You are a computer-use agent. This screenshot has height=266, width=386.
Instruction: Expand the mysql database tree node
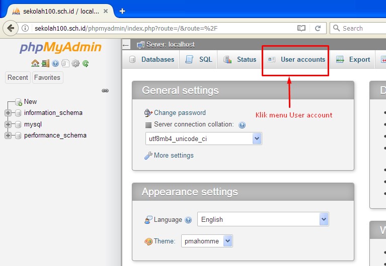[8, 124]
